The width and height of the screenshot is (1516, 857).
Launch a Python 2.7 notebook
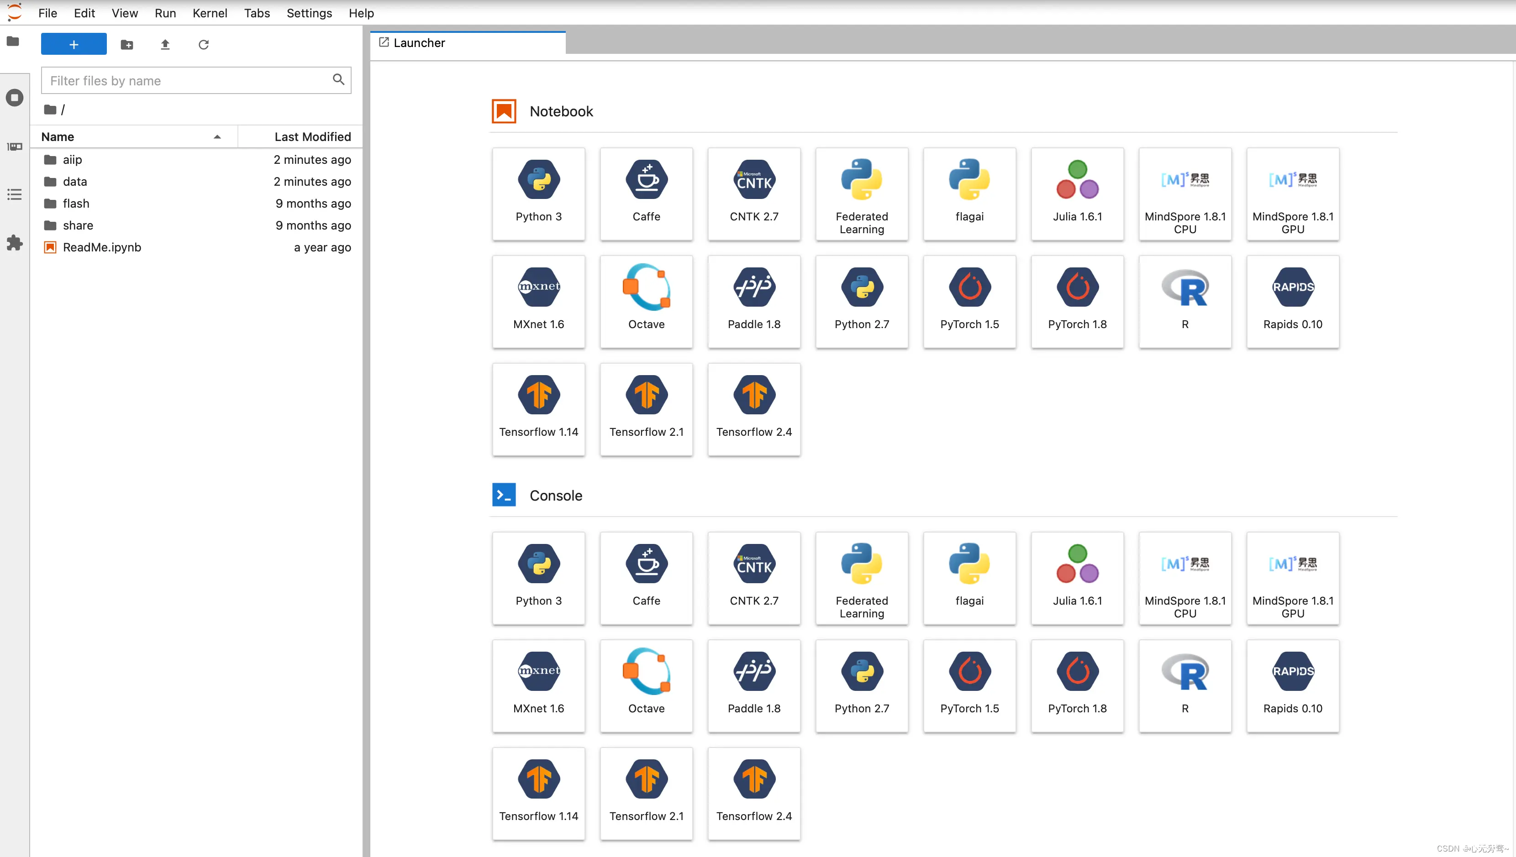[862, 301]
